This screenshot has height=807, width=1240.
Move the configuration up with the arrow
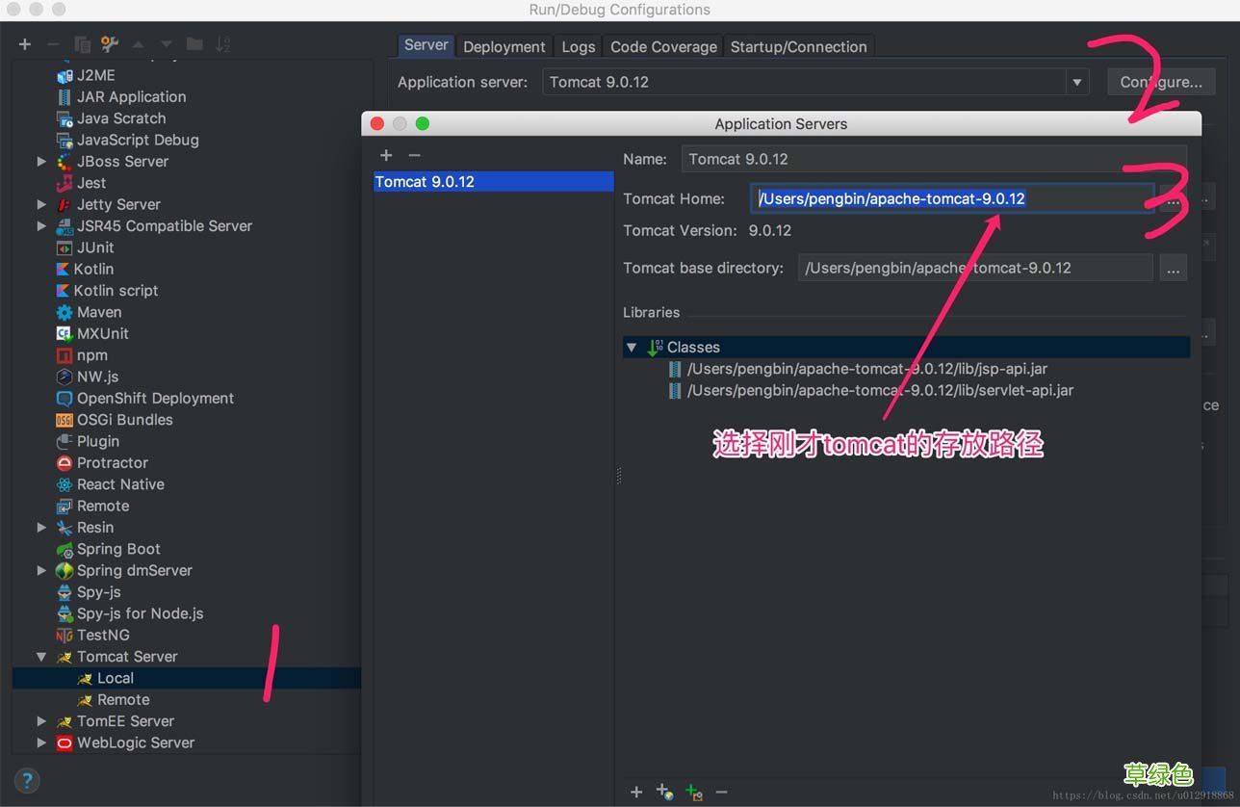pyautogui.click(x=138, y=44)
